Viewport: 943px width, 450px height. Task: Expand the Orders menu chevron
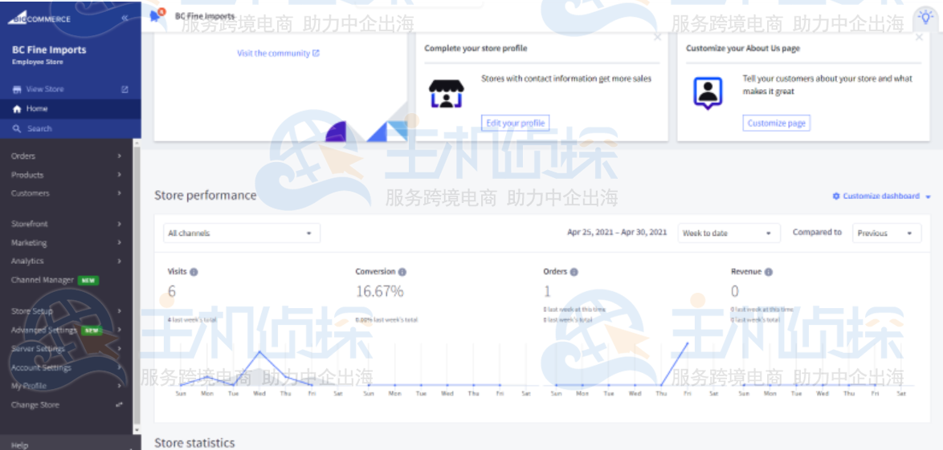tap(119, 156)
